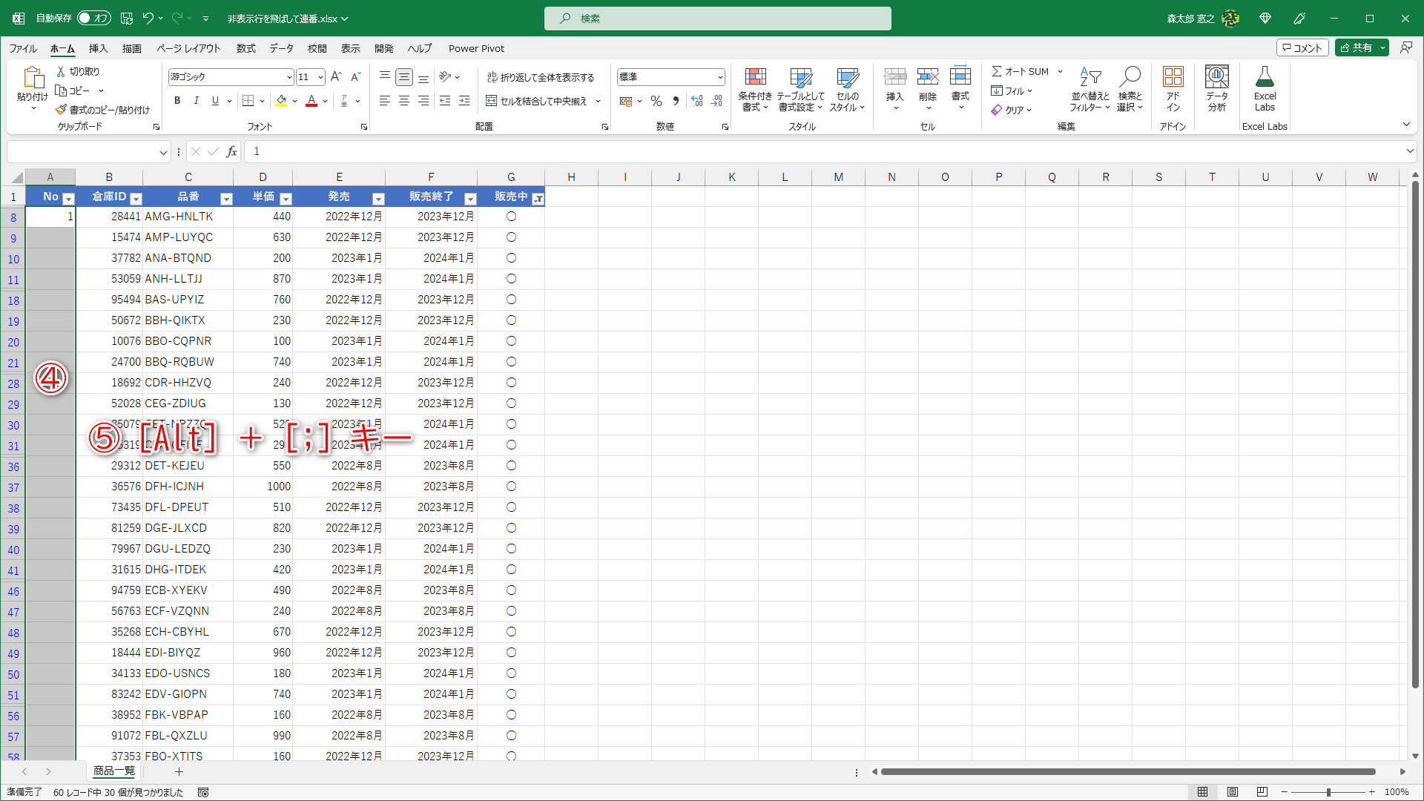
Task: Click the Merge and Center icon
Action: (492, 101)
